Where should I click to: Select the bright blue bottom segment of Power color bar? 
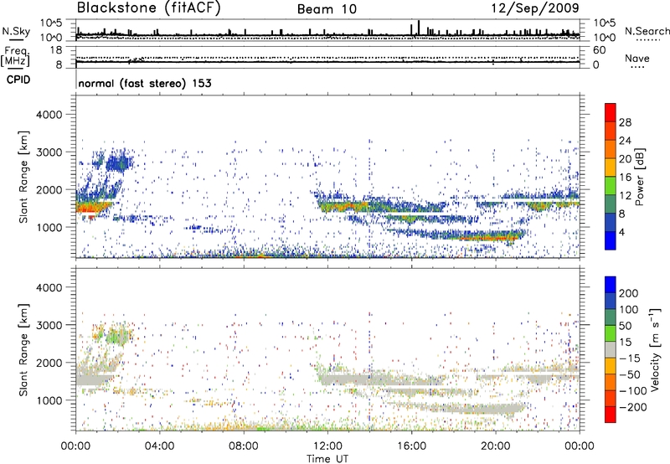pos(611,240)
